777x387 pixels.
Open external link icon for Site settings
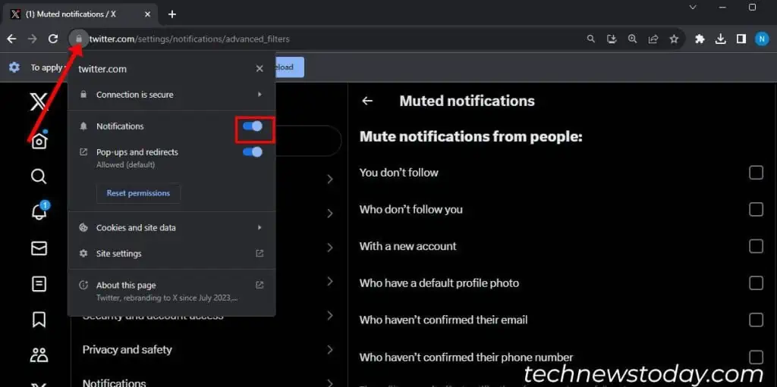[260, 254]
